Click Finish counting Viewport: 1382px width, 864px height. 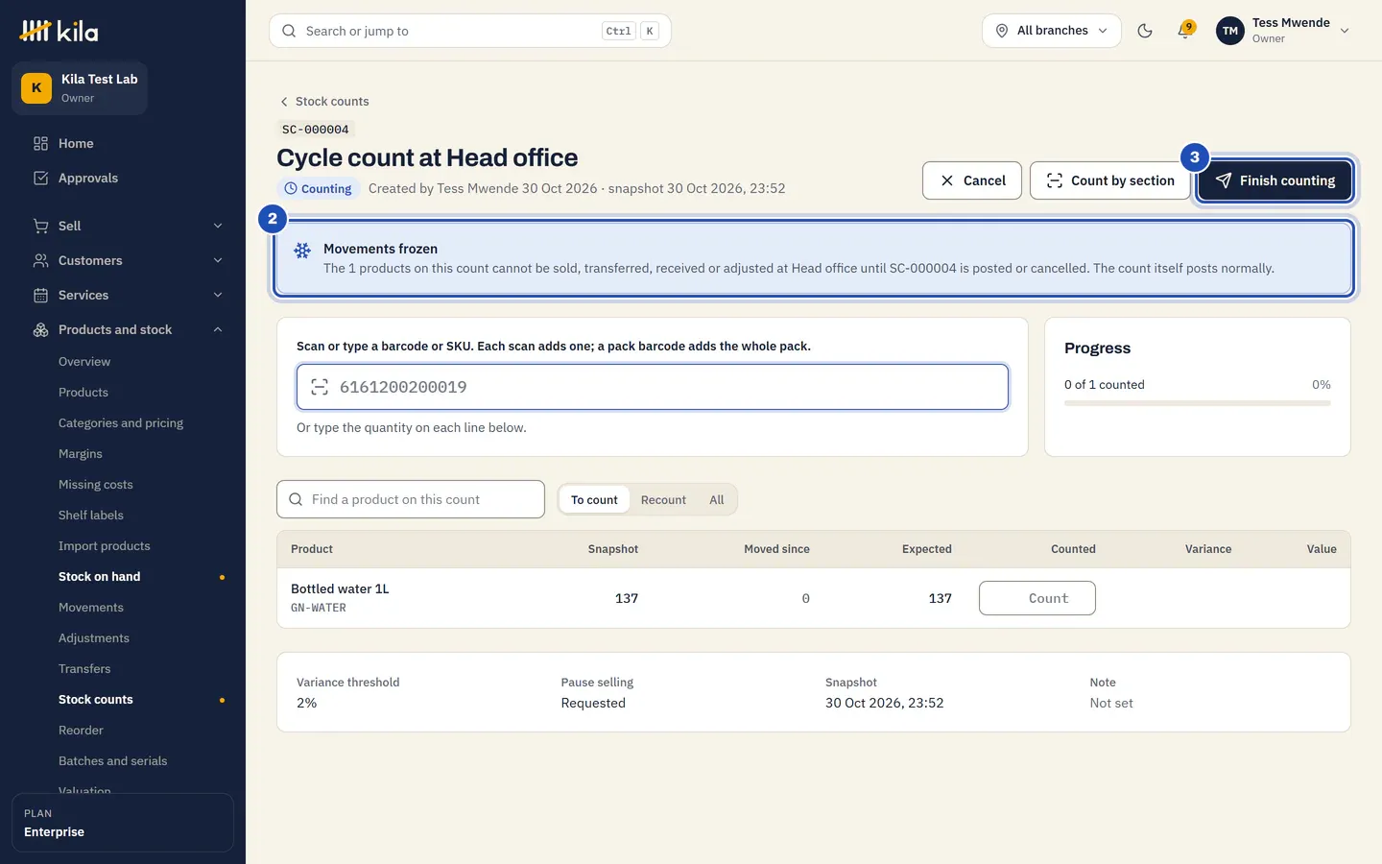click(1275, 180)
